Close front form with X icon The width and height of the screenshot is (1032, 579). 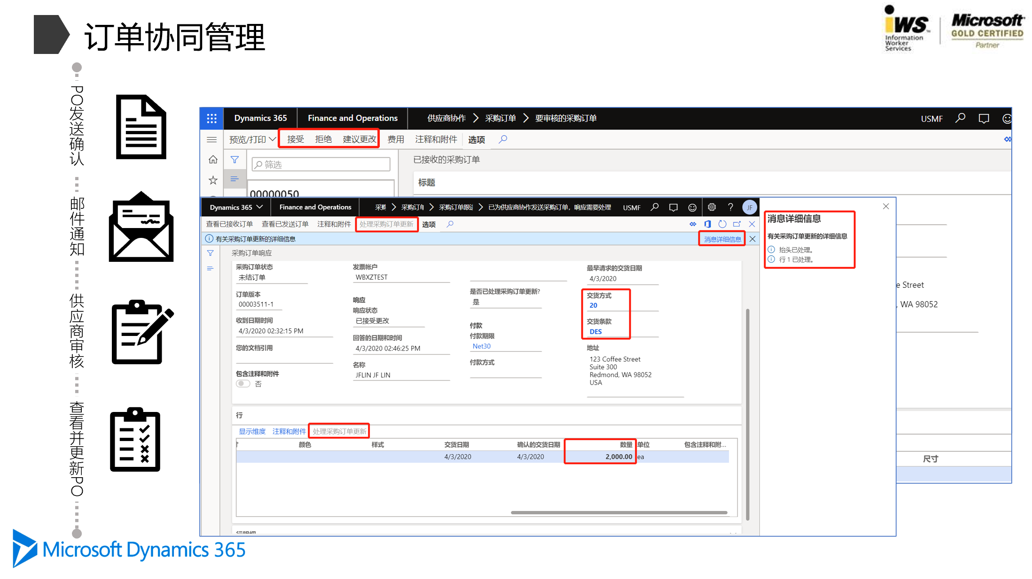pos(752,224)
